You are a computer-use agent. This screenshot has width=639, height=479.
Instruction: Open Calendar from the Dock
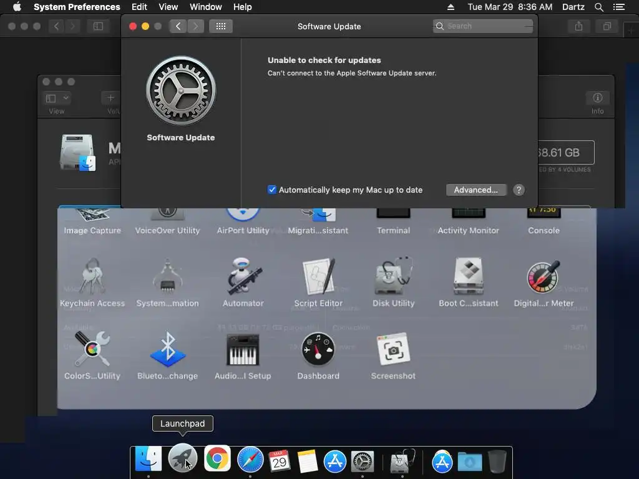point(279,461)
